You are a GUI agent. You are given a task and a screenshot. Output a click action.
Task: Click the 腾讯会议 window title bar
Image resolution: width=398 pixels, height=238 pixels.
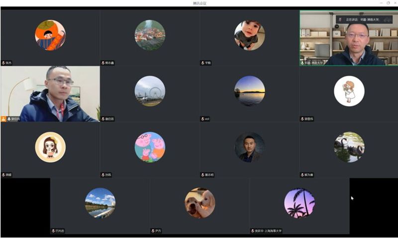click(199, 3)
